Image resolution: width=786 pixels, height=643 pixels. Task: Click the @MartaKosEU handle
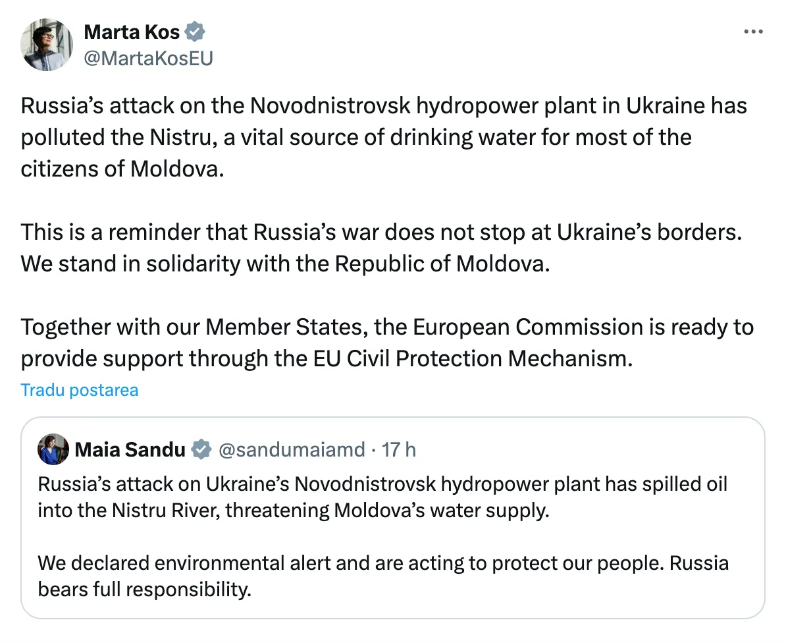pyautogui.click(x=148, y=58)
